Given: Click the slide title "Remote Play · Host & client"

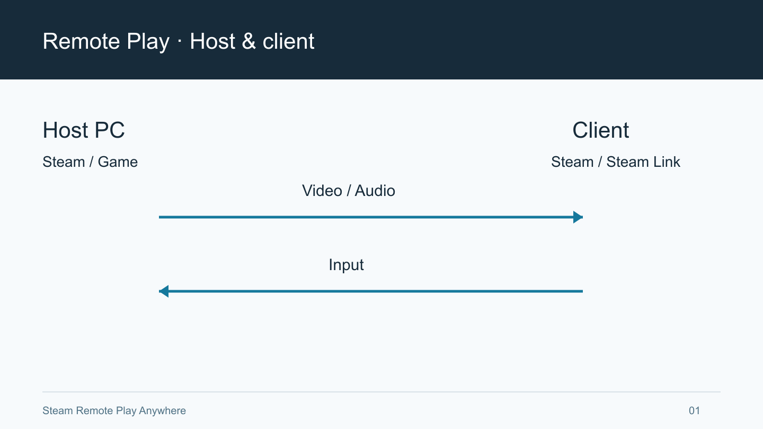Looking at the screenshot, I should pyautogui.click(x=179, y=41).
